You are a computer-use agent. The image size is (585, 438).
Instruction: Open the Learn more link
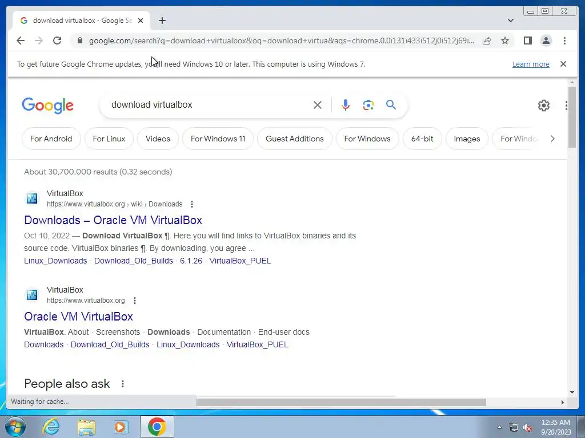coord(531,64)
